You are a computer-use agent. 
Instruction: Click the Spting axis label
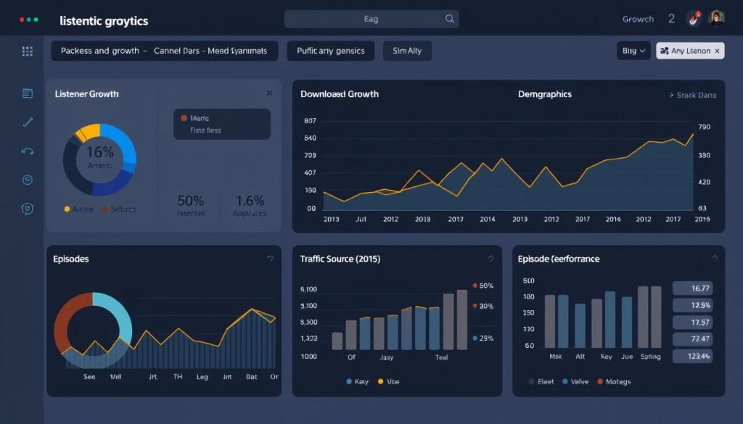point(650,357)
